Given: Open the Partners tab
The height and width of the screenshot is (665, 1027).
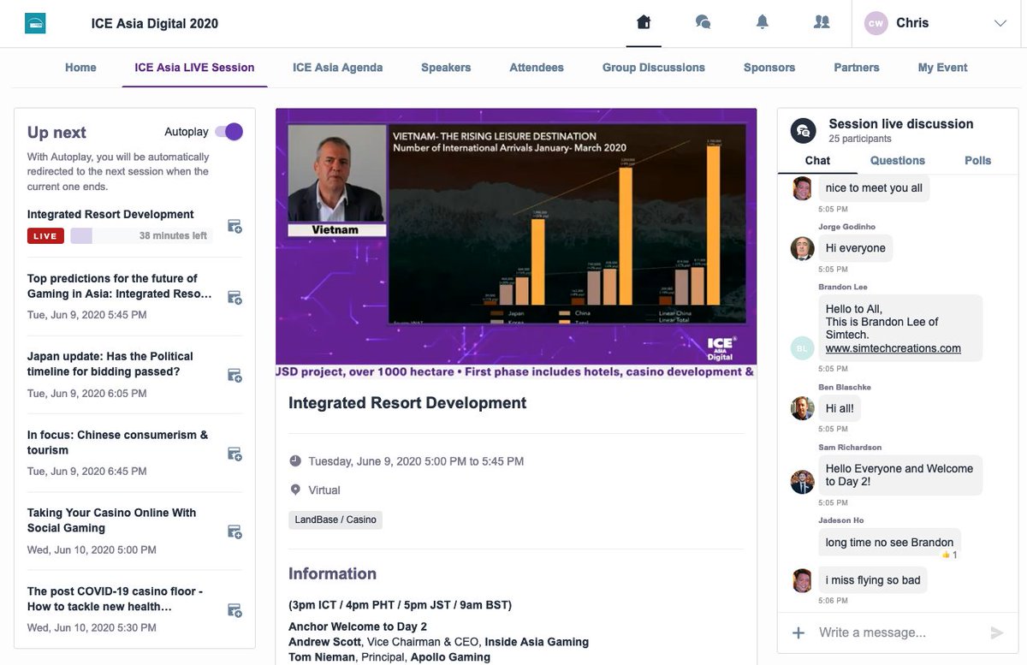Looking at the screenshot, I should [857, 68].
